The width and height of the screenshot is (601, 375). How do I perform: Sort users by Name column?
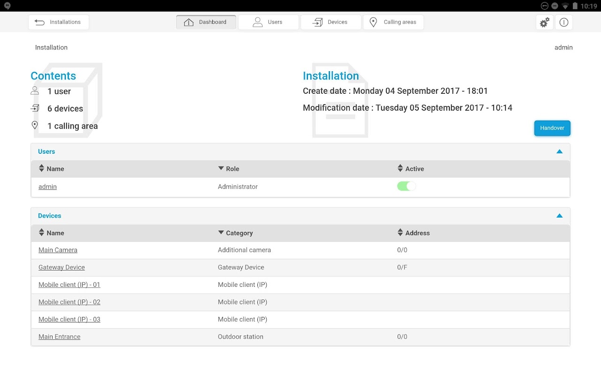(51, 169)
